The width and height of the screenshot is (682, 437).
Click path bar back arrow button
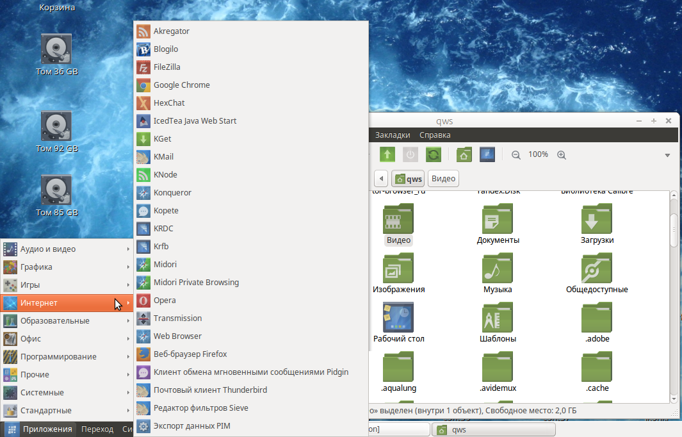tap(381, 179)
